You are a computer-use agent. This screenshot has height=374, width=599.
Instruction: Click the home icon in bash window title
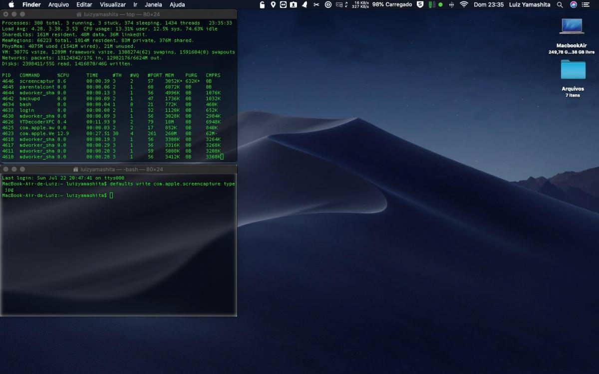pos(76,170)
